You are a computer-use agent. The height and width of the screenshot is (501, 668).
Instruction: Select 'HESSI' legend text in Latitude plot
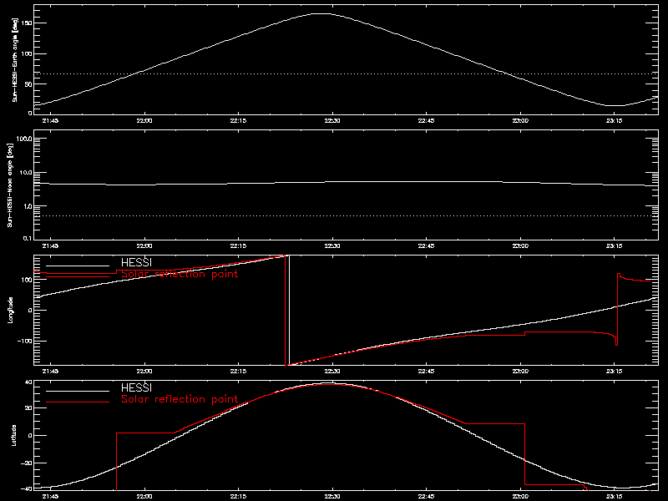tap(136, 388)
